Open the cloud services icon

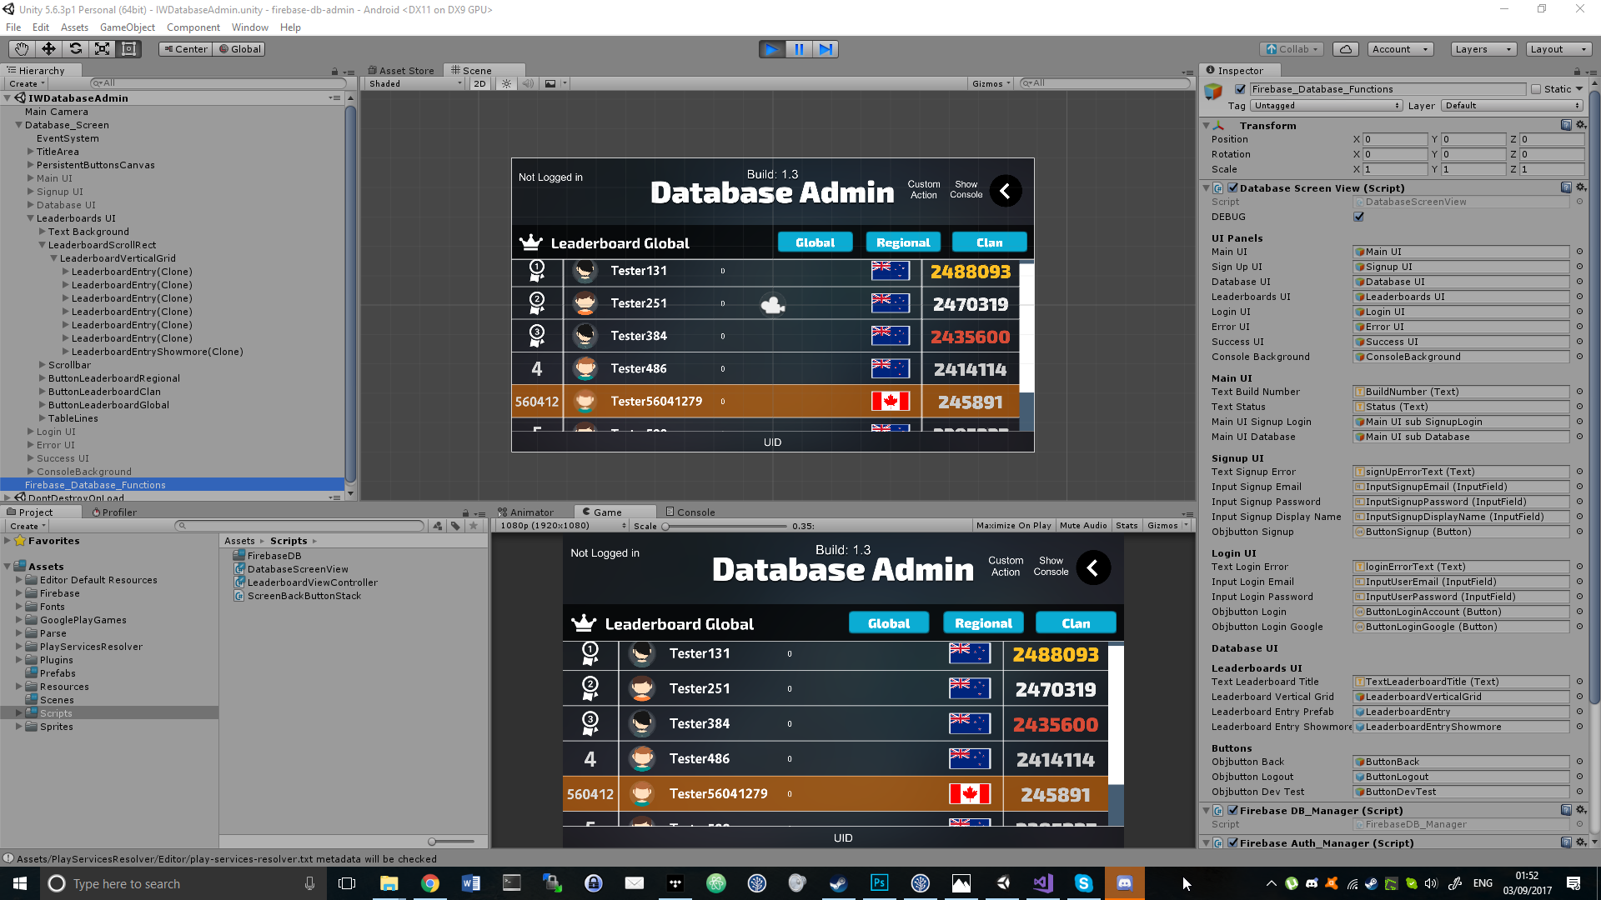pyautogui.click(x=1346, y=49)
